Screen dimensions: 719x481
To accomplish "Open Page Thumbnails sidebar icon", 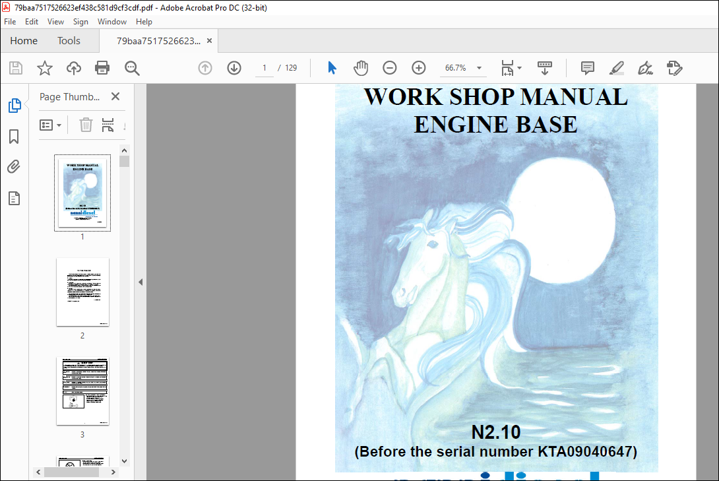I will (15, 106).
